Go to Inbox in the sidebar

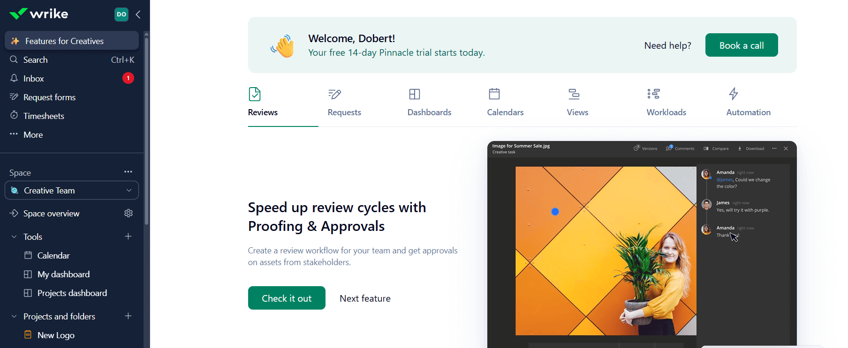tap(72, 78)
